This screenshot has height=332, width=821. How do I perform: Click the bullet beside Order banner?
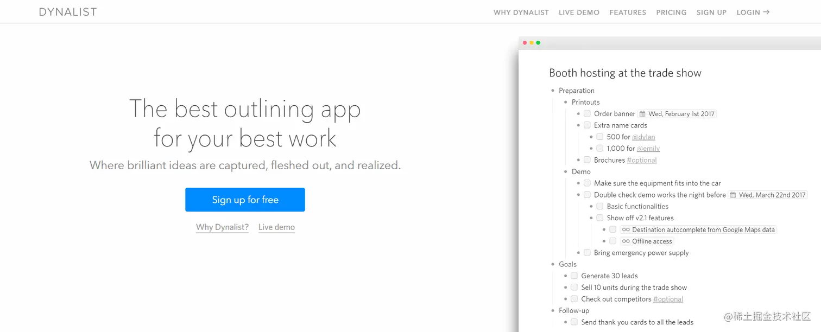579,114
